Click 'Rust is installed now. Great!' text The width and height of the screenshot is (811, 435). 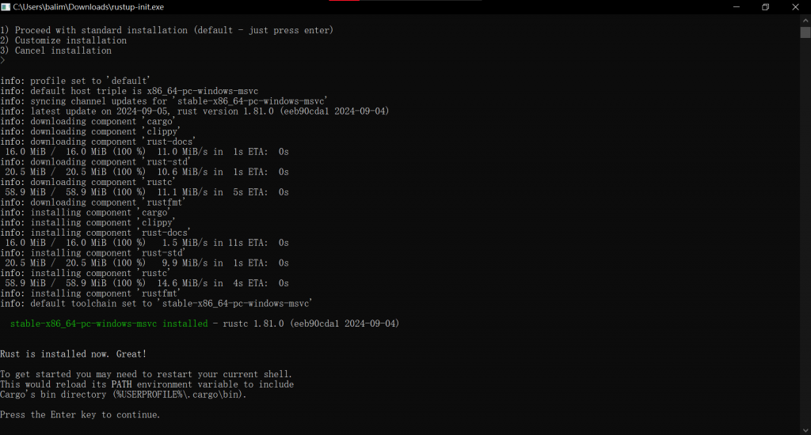[x=73, y=354]
